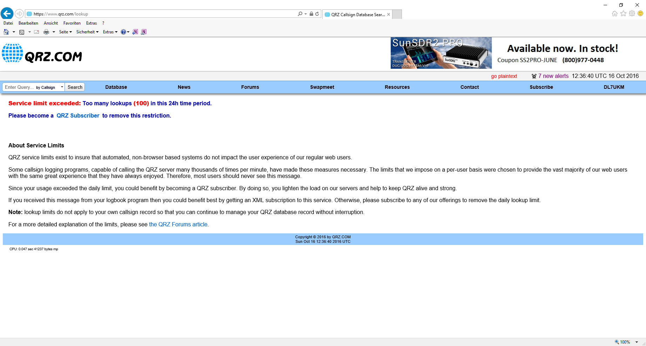Image resolution: width=646 pixels, height=346 pixels.
Task: Expand the zoom level dropdown arrow
Action: point(637,342)
